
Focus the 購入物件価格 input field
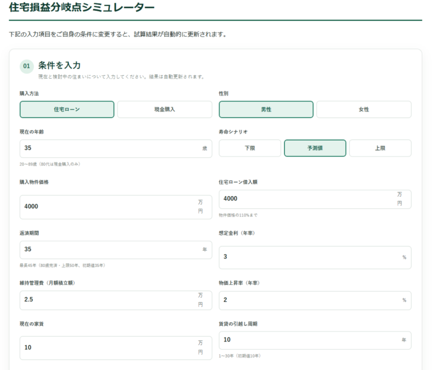click(x=116, y=207)
